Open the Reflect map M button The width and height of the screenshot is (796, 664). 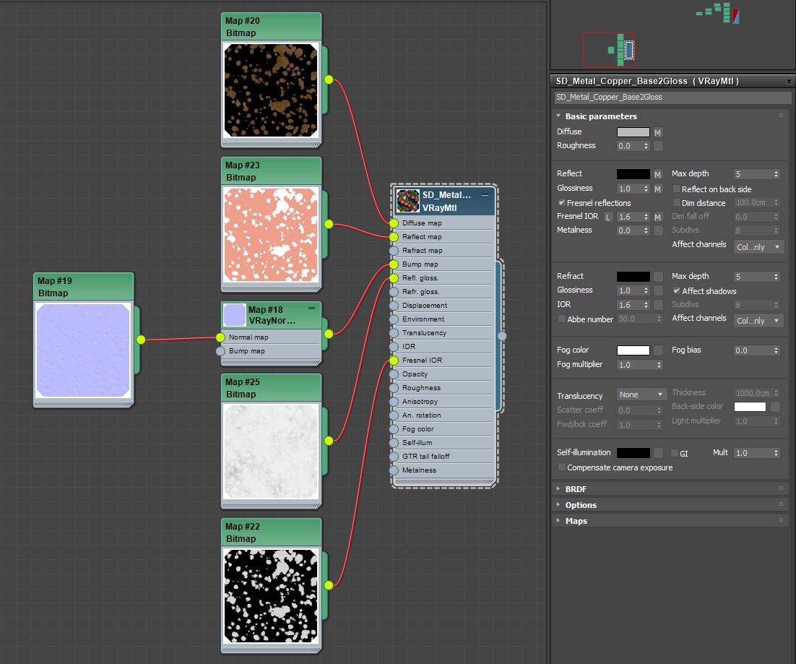[658, 175]
